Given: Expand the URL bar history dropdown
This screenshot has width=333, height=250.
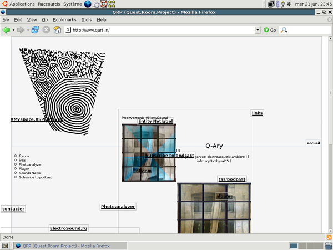Looking at the screenshot, I should 258,30.
